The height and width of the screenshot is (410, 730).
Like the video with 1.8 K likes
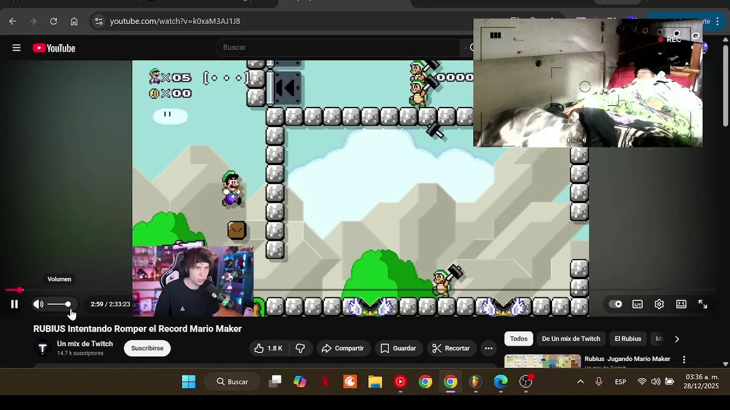268,348
